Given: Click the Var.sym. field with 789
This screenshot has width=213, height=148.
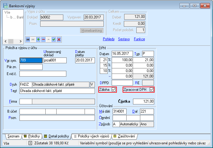Looking at the screenshot, I should coord(31,60).
